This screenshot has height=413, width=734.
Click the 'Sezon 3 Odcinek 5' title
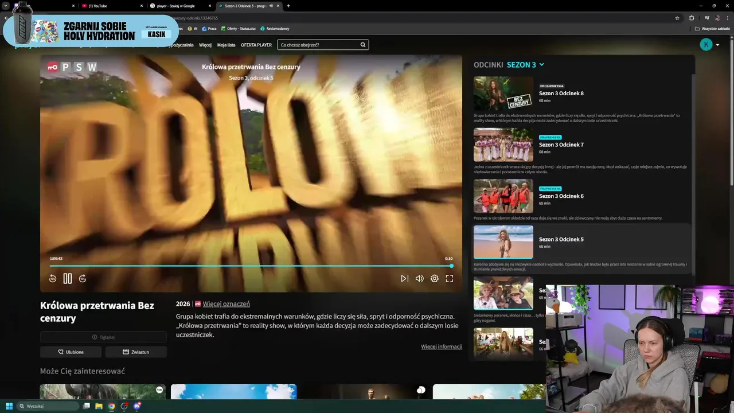click(561, 239)
